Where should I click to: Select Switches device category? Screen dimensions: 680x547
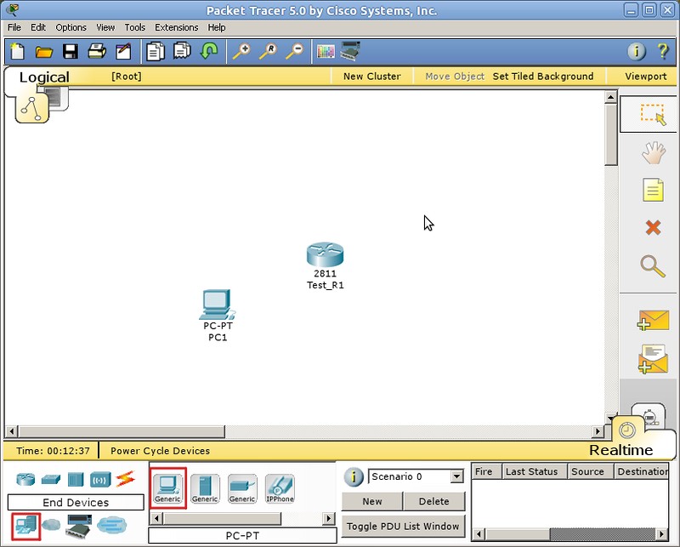click(x=51, y=479)
